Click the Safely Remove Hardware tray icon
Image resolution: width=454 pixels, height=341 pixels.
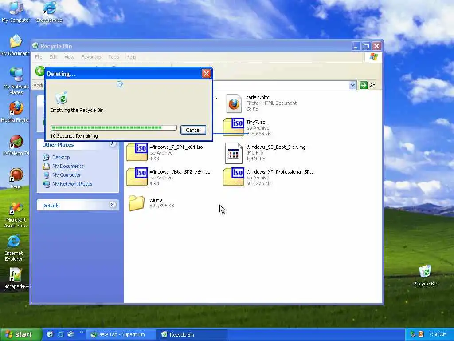(413, 334)
